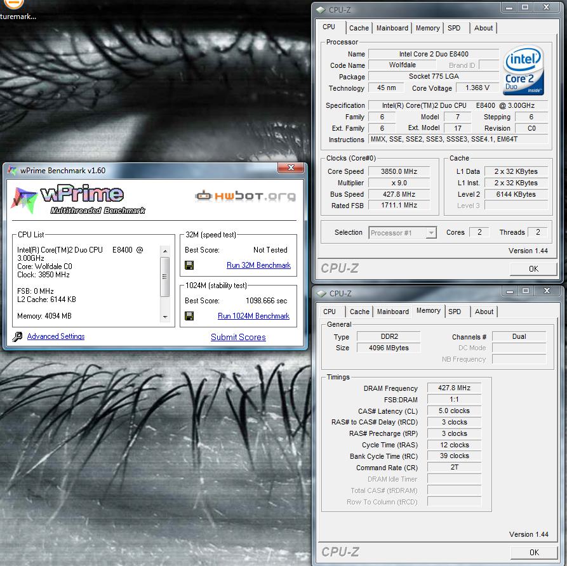Viewport: 567px width, 566px height.
Task: Click the Instructions field listing MMX, SSE
Action: tap(458, 139)
